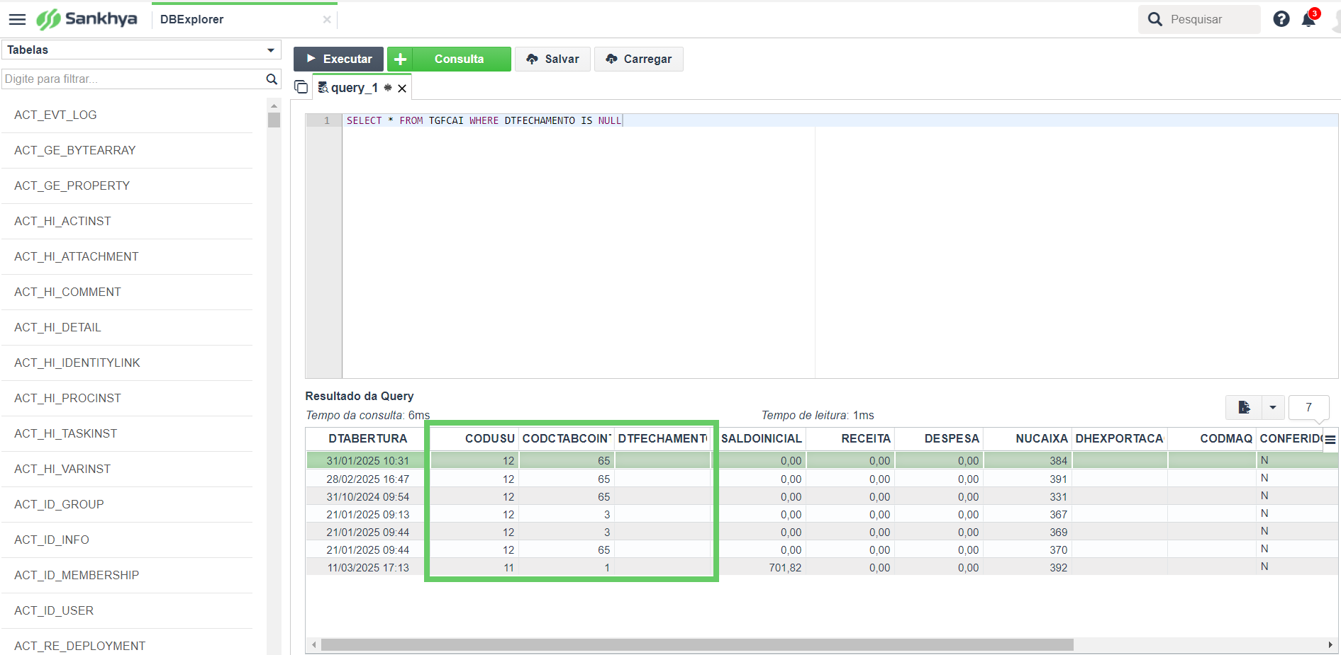1341x655 pixels.
Task: Select ACT_ID_MEMBERSHIP table
Action: [x=77, y=575]
